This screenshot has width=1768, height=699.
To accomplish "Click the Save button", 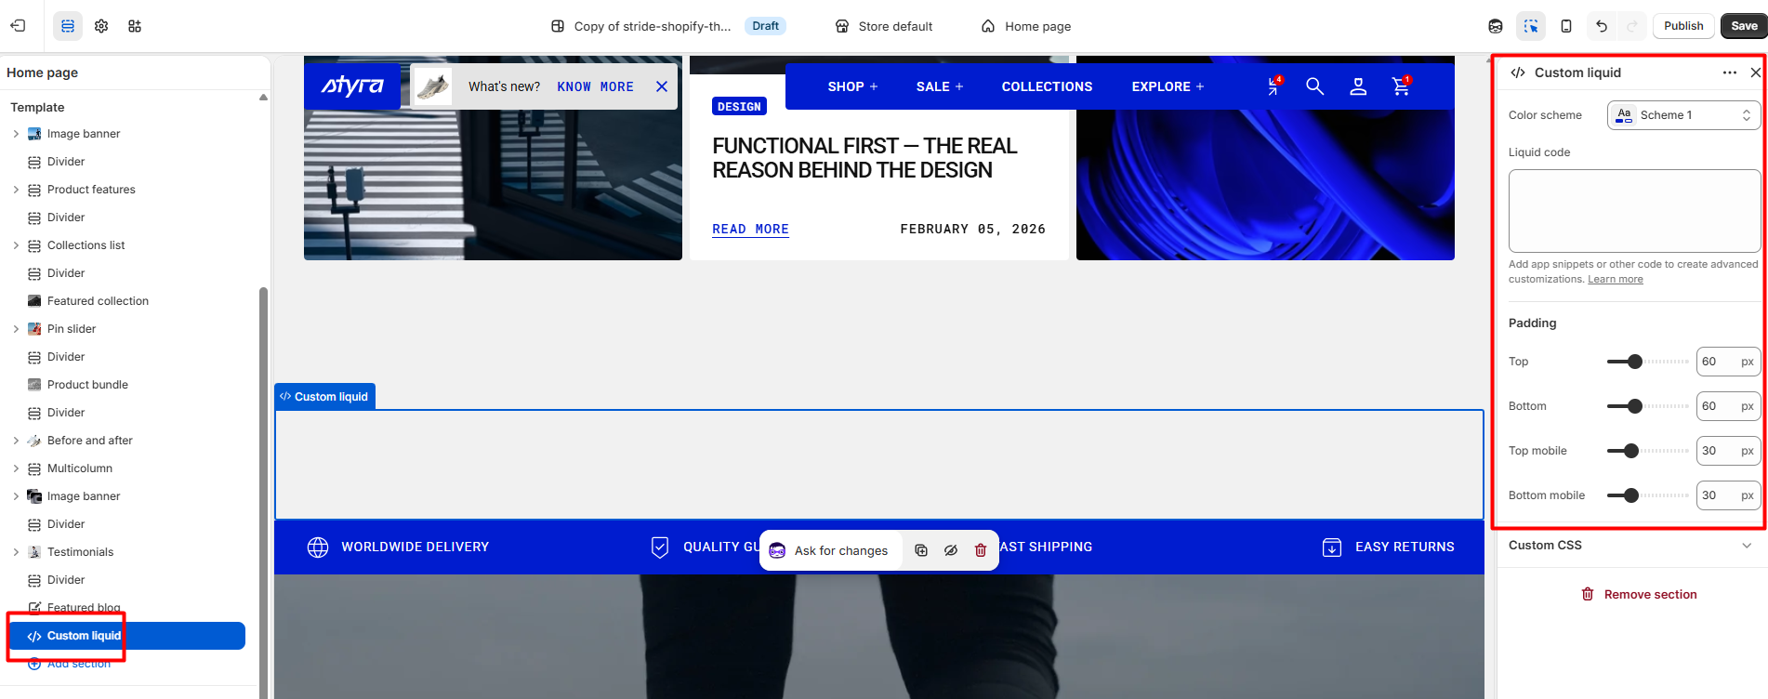I will (x=1744, y=26).
